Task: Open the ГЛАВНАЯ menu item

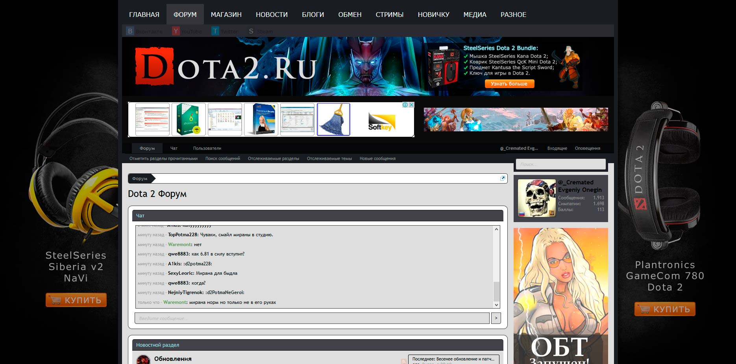Action: (x=144, y=15)
